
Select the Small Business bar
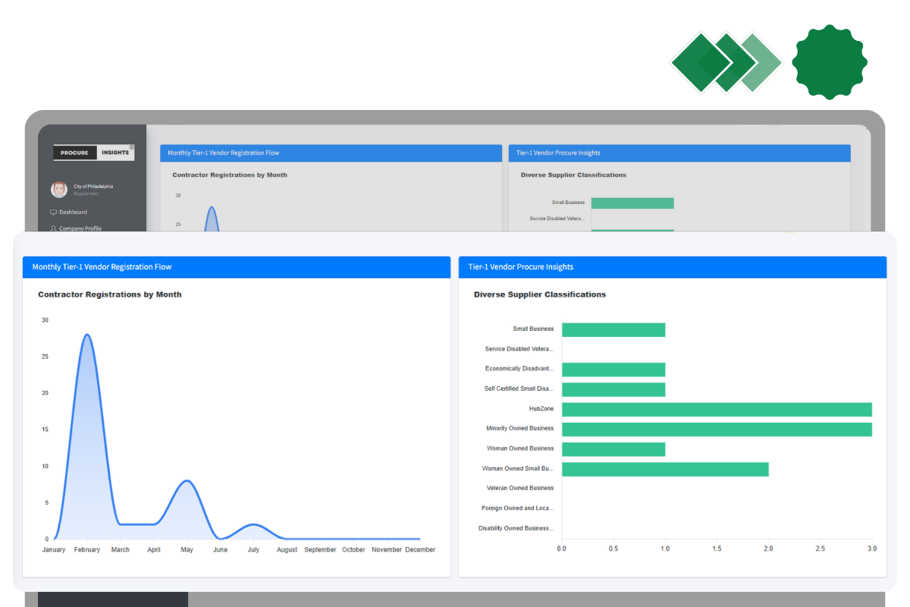pyautogui.click(x=614, y=329)
